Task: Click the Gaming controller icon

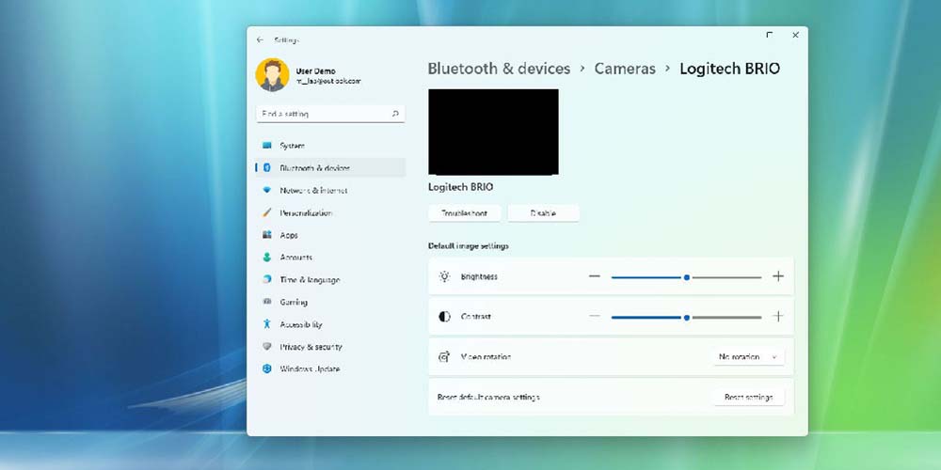Action: point(267,302)
